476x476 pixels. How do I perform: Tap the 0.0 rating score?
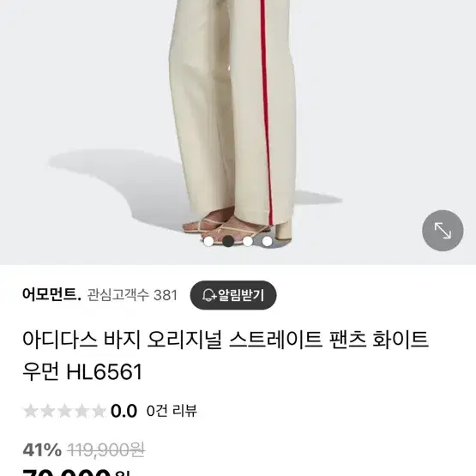(x=124, y=411)
